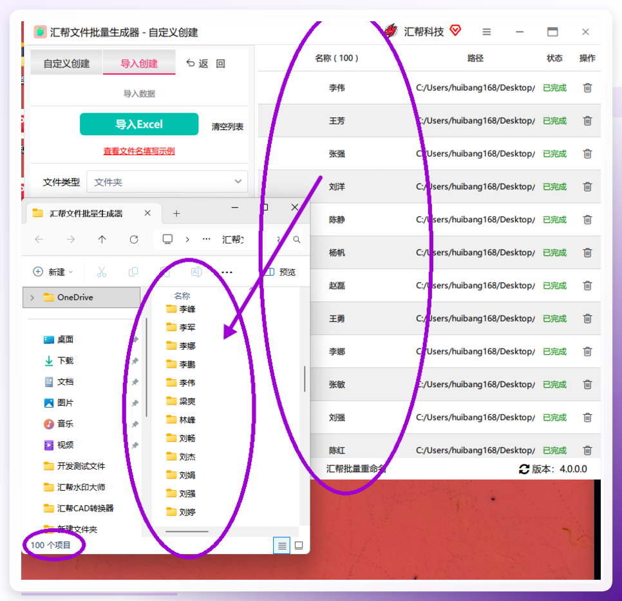Click the Copy icon in Explorer toolbar
Viewport: 622px width, 601px height.
(133, 272)
